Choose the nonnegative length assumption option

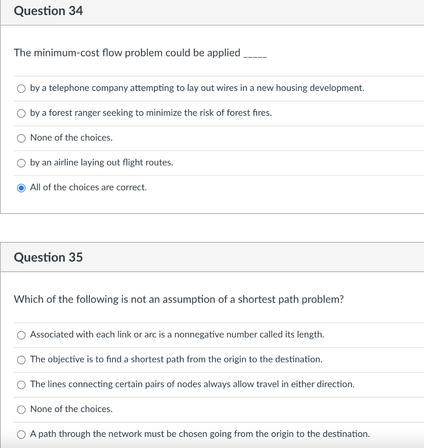pyautogui.click(x=21, y=335)
